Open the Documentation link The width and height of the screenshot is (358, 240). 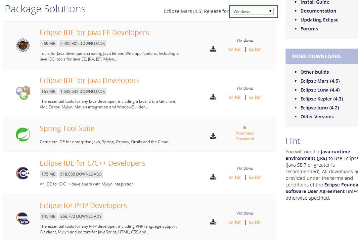tap(318, 11)
